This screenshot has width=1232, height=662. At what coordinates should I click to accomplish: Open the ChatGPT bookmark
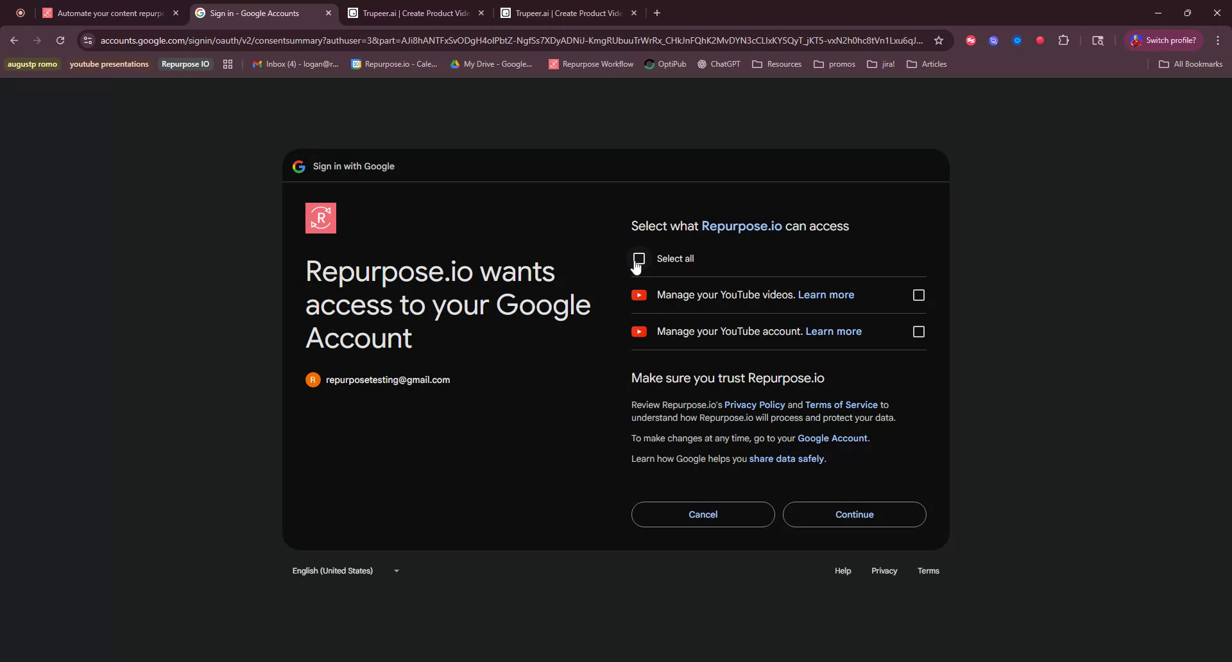point(718,64)
